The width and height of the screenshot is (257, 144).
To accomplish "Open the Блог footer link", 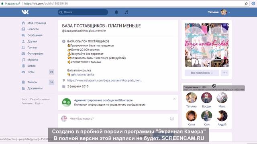I will click(24, 99).
